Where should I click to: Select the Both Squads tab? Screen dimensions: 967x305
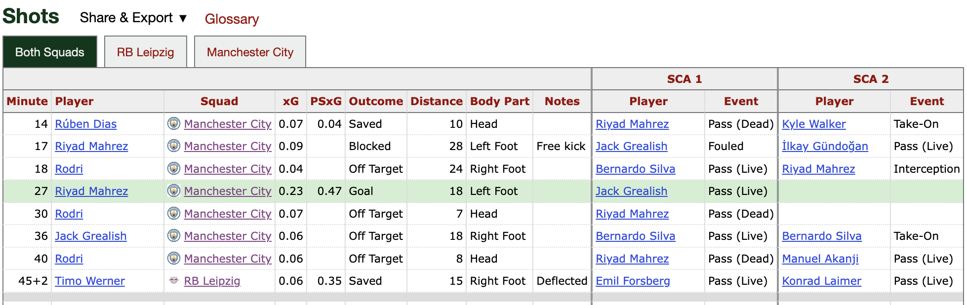tap(50, 52)
